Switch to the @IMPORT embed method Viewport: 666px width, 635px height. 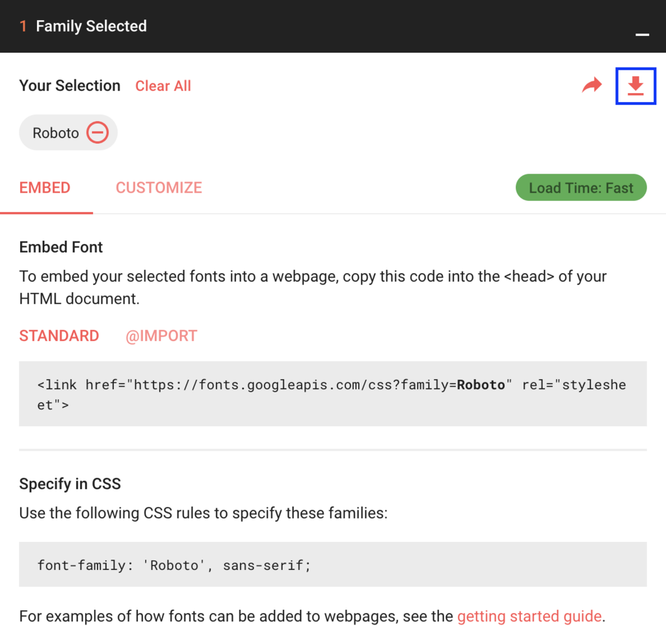click(161, 336)
